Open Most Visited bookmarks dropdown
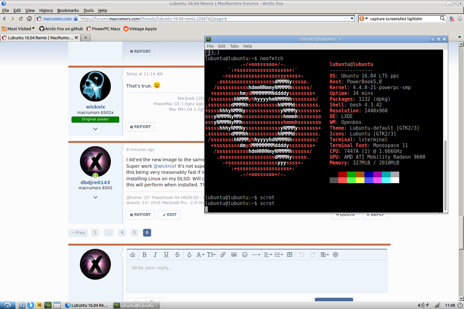Screen dimensions: 464x309 (18, 29)
